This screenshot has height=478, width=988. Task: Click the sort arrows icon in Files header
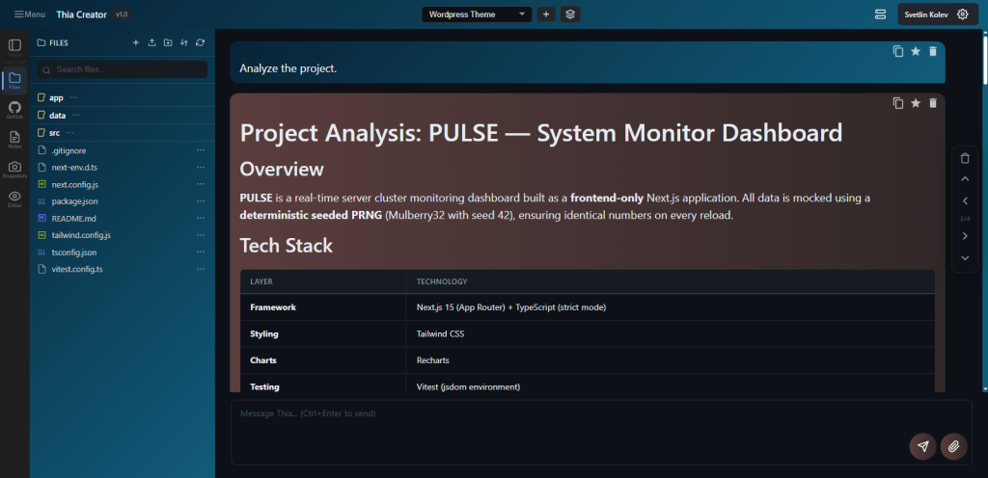(x=184, y=42)
